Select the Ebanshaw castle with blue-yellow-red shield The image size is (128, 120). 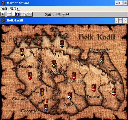42,92
